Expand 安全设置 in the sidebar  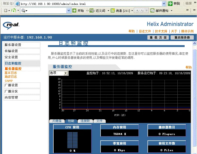click(22, 57)
